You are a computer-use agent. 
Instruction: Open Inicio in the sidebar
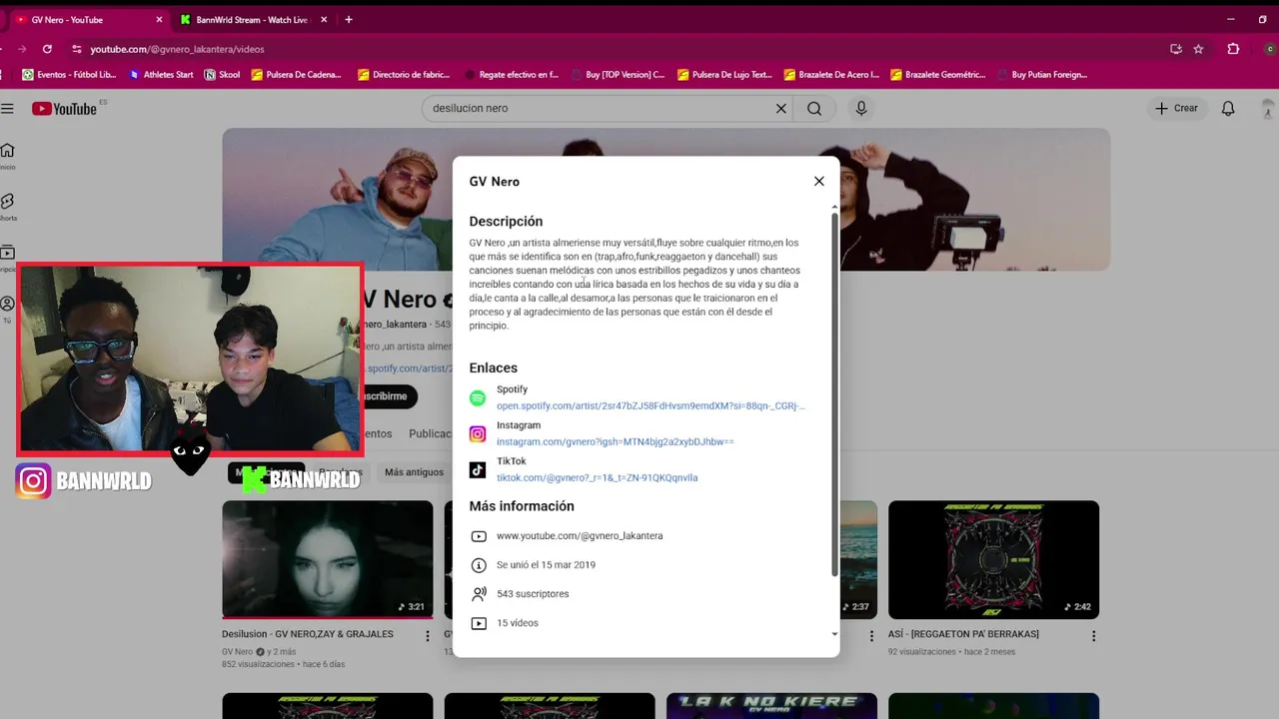pos(7,156)
